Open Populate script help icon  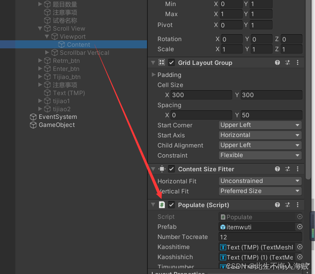click(277, 205)
